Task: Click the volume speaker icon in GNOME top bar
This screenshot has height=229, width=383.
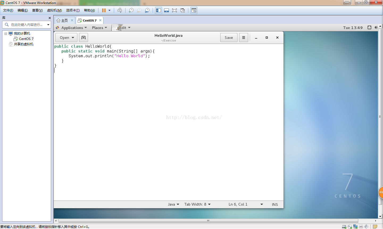Action: (376, 27)
